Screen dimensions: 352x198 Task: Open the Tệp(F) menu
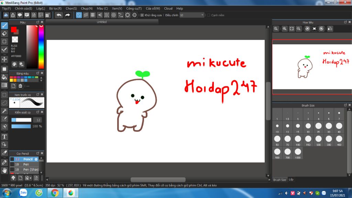coord(7,8)
